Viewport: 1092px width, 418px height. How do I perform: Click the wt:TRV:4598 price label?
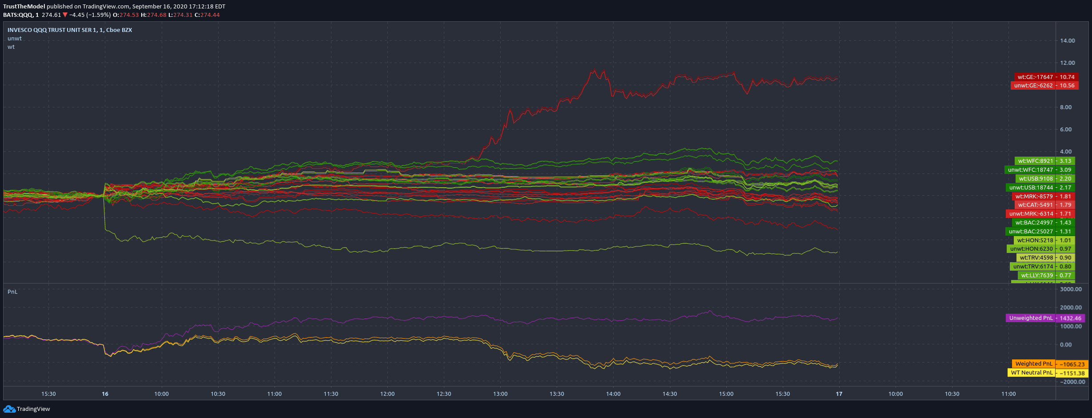click(x=1036, y=258)
